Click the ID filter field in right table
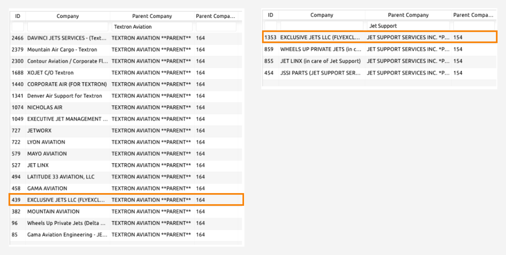Screen dimensions: 506x255 (x=271, y=26)
